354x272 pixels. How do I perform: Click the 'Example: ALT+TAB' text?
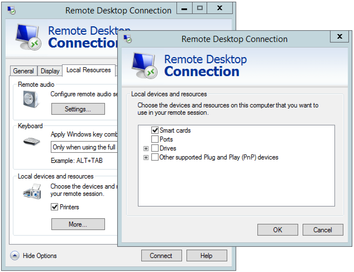77,160
